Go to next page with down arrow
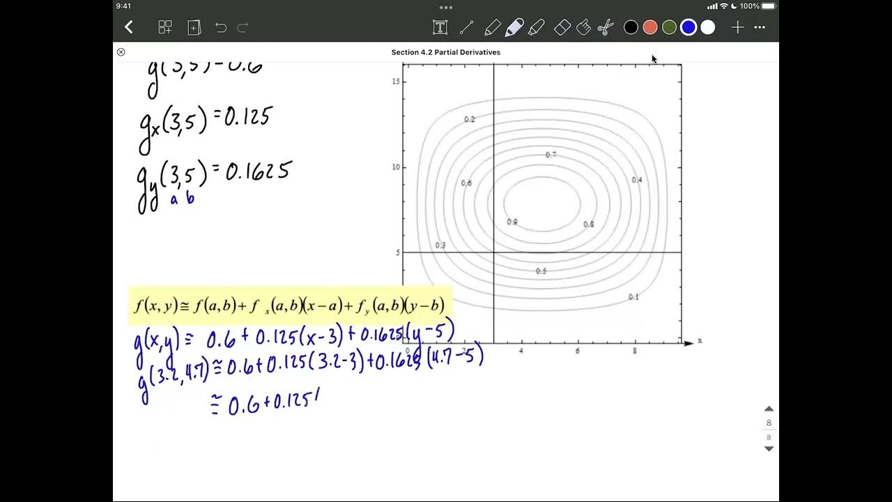The width and height of the screenshot is (892, 502). coord(769,448)
